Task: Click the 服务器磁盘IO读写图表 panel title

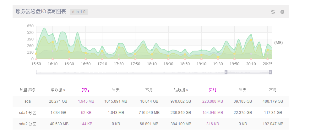Action: [x=41, y=12]
